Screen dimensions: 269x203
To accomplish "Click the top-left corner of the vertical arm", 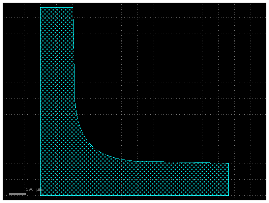I will (41, 7).
